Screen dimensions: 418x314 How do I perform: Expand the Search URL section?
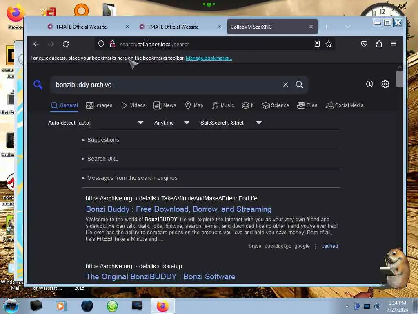pos(100,159)
